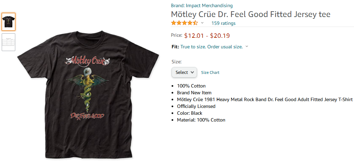Select the black t-shirt thumbnail
354x161 pixels.
click(8, 22)
